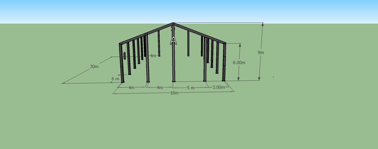Select the leftmost 4m label in bottom row
Viewport: 378px width, 149px height.
pos(131,88)
